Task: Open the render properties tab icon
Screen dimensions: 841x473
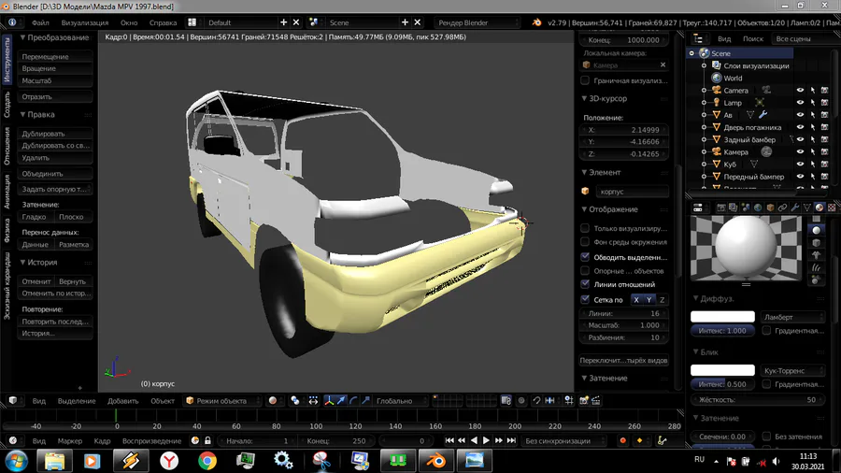Action: (x=720, y=208)
